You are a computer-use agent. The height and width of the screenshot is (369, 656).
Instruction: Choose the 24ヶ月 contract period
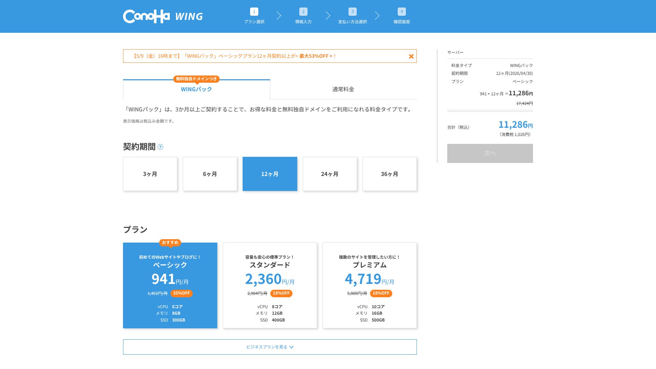330,174
